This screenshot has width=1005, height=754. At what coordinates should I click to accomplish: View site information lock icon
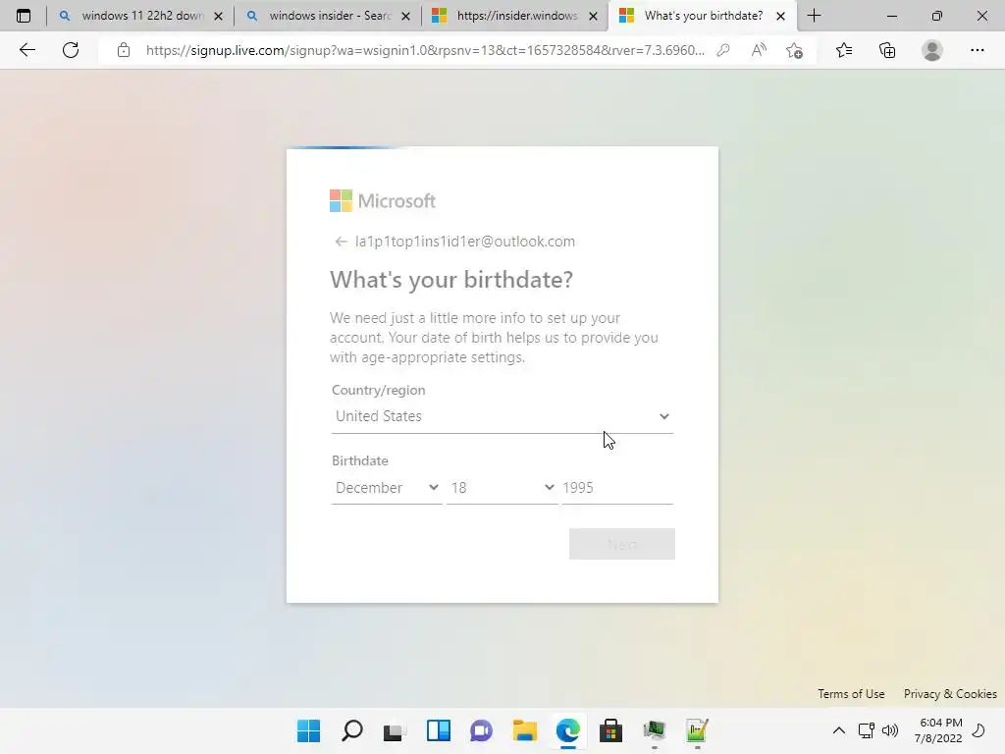point(124,50)
